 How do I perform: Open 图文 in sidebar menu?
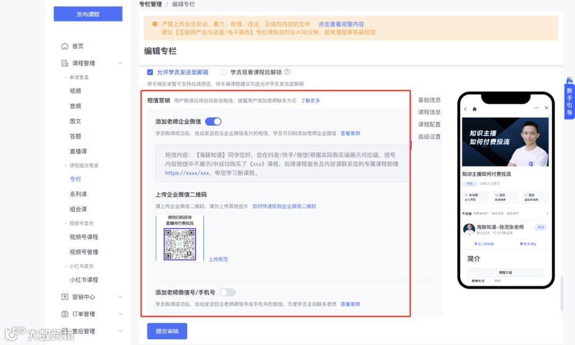click(76, 121)
